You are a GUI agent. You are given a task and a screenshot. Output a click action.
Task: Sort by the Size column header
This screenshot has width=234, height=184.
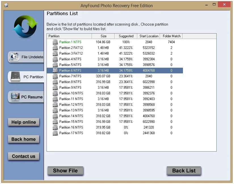[x=103, y=36]
